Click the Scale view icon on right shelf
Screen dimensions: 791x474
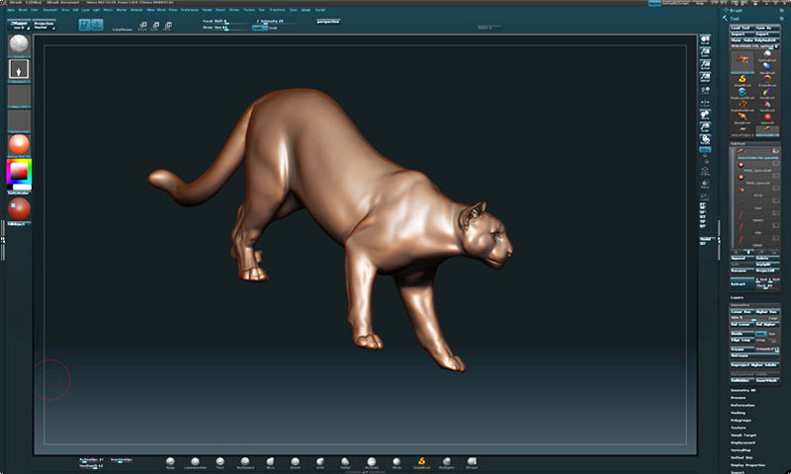(x=705, y=128)
